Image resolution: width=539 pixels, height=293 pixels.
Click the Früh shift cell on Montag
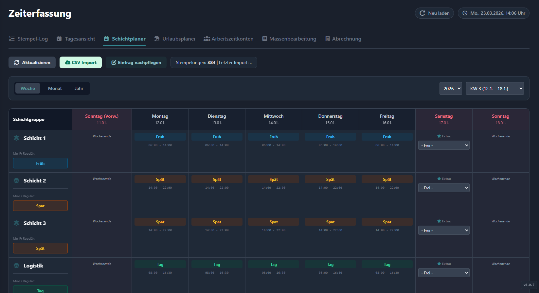(160, 137)
